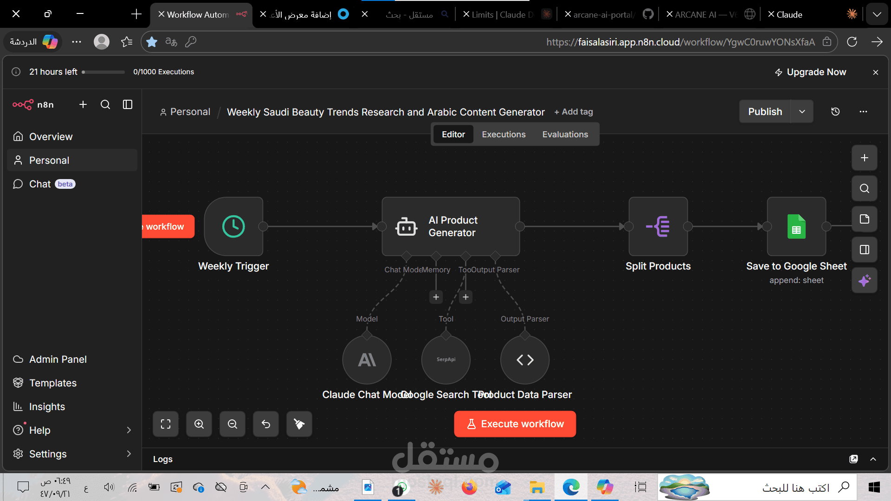The height and width of the screenshot is (501, 891).
Task: Click the n8n sidebar plus create button
Action: [x=83, y=104]
